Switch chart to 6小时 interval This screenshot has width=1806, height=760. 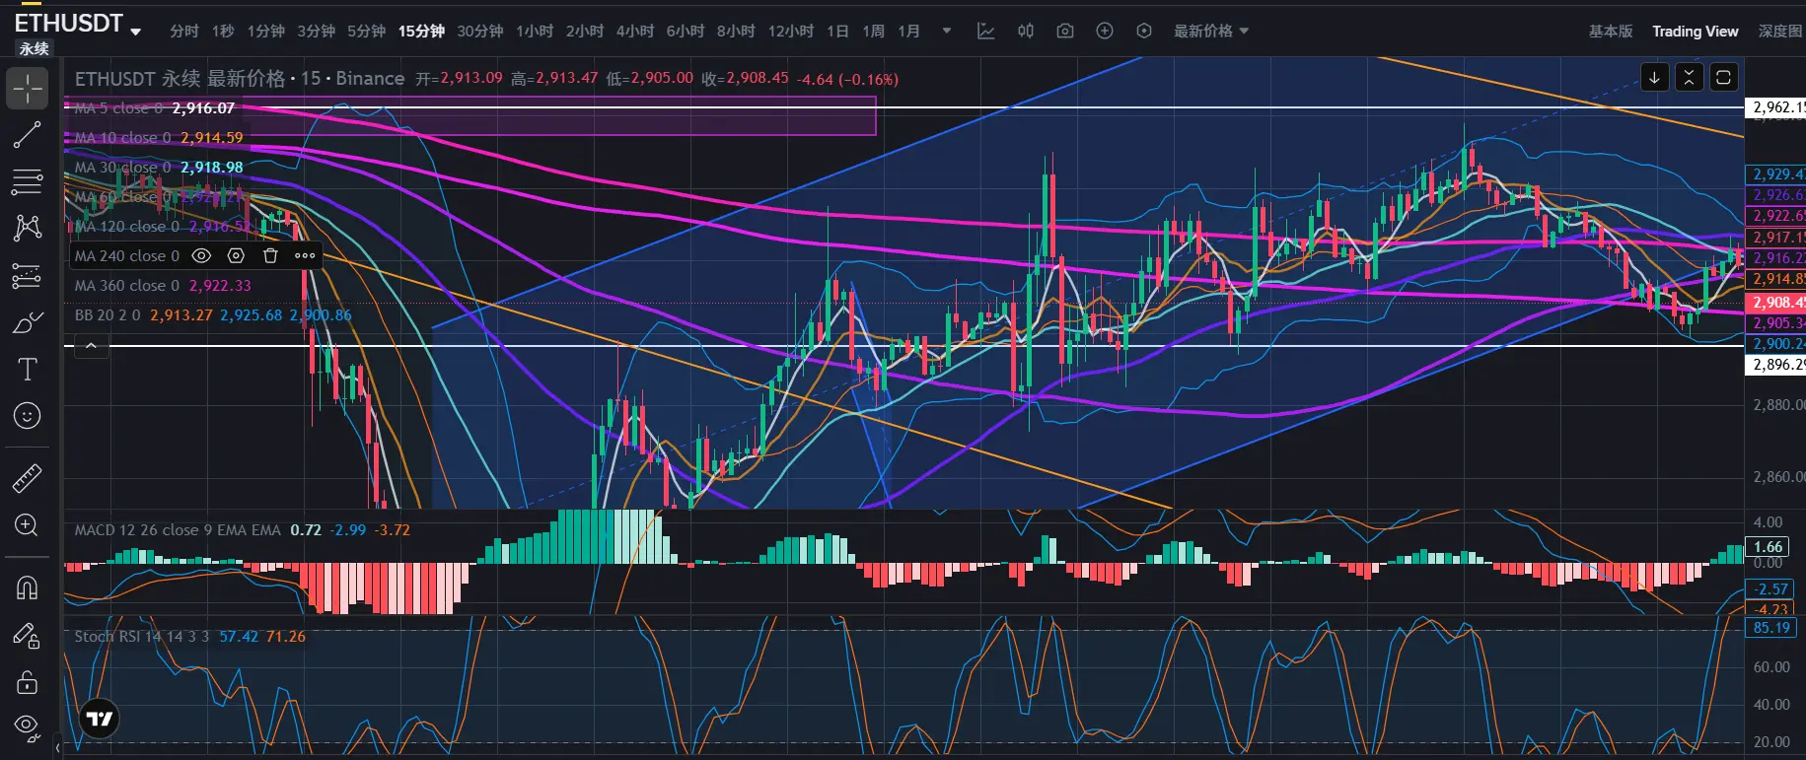point(686,31)
